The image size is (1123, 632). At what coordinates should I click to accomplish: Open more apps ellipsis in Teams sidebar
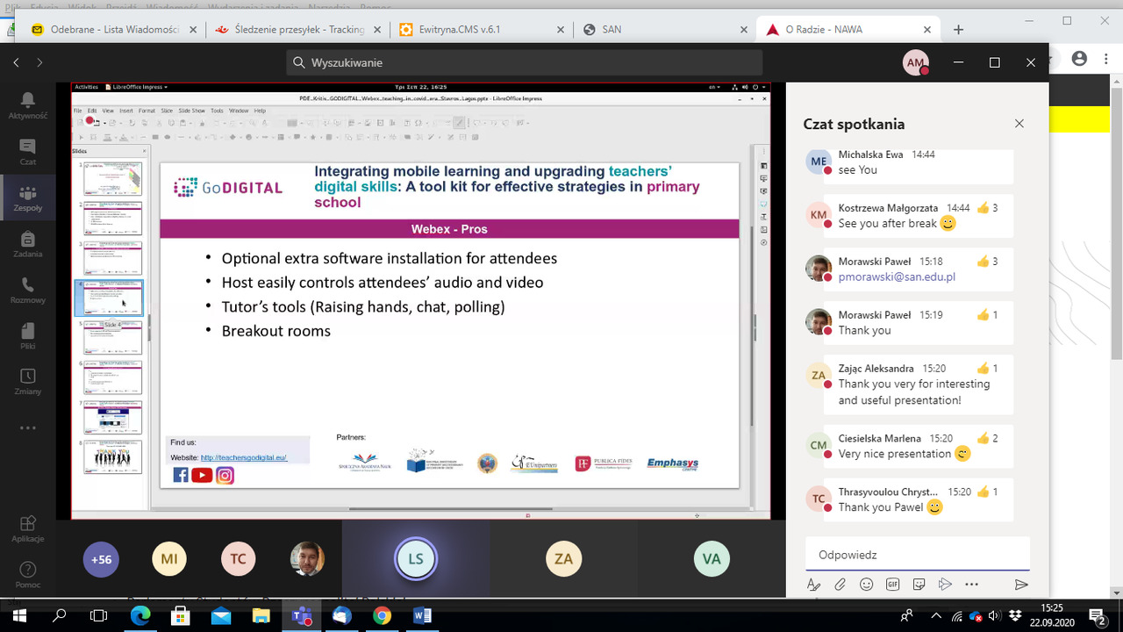27,428
